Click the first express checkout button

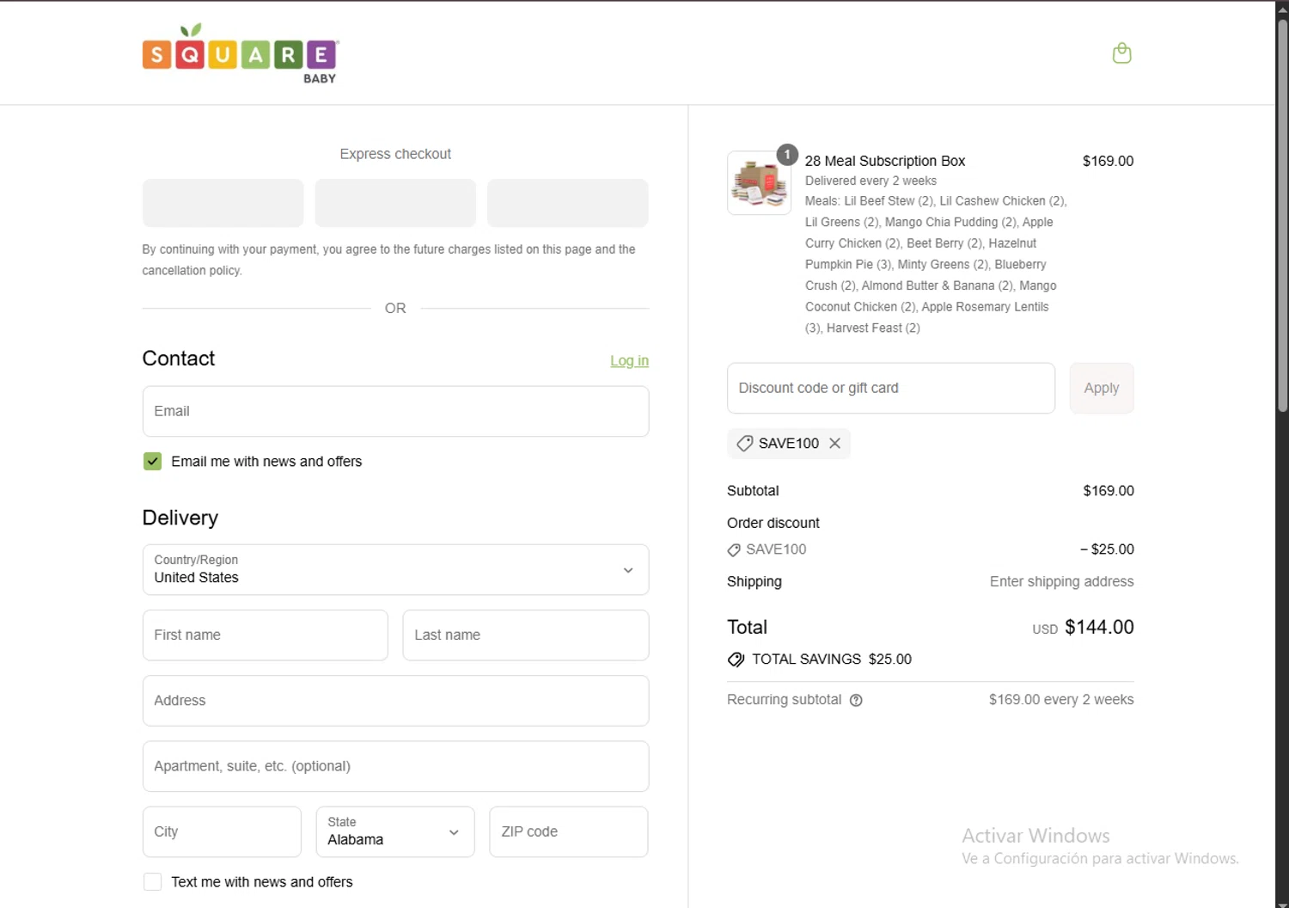pyautogui.click(x=223, y=203)
